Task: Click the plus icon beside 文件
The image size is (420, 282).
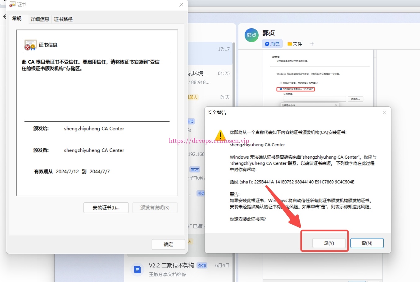Action: pos(312,44)
